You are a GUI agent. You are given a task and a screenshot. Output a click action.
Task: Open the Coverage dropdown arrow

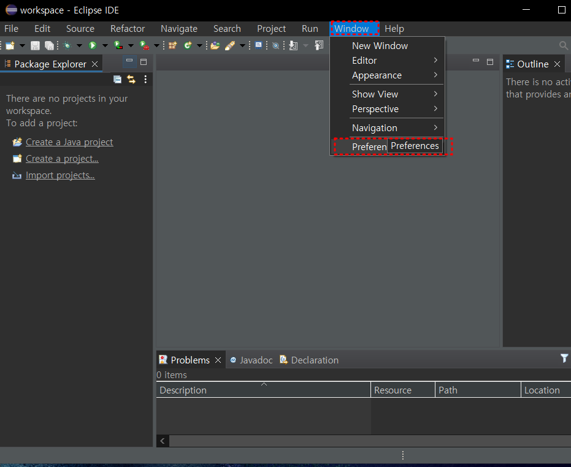[131, 45]
